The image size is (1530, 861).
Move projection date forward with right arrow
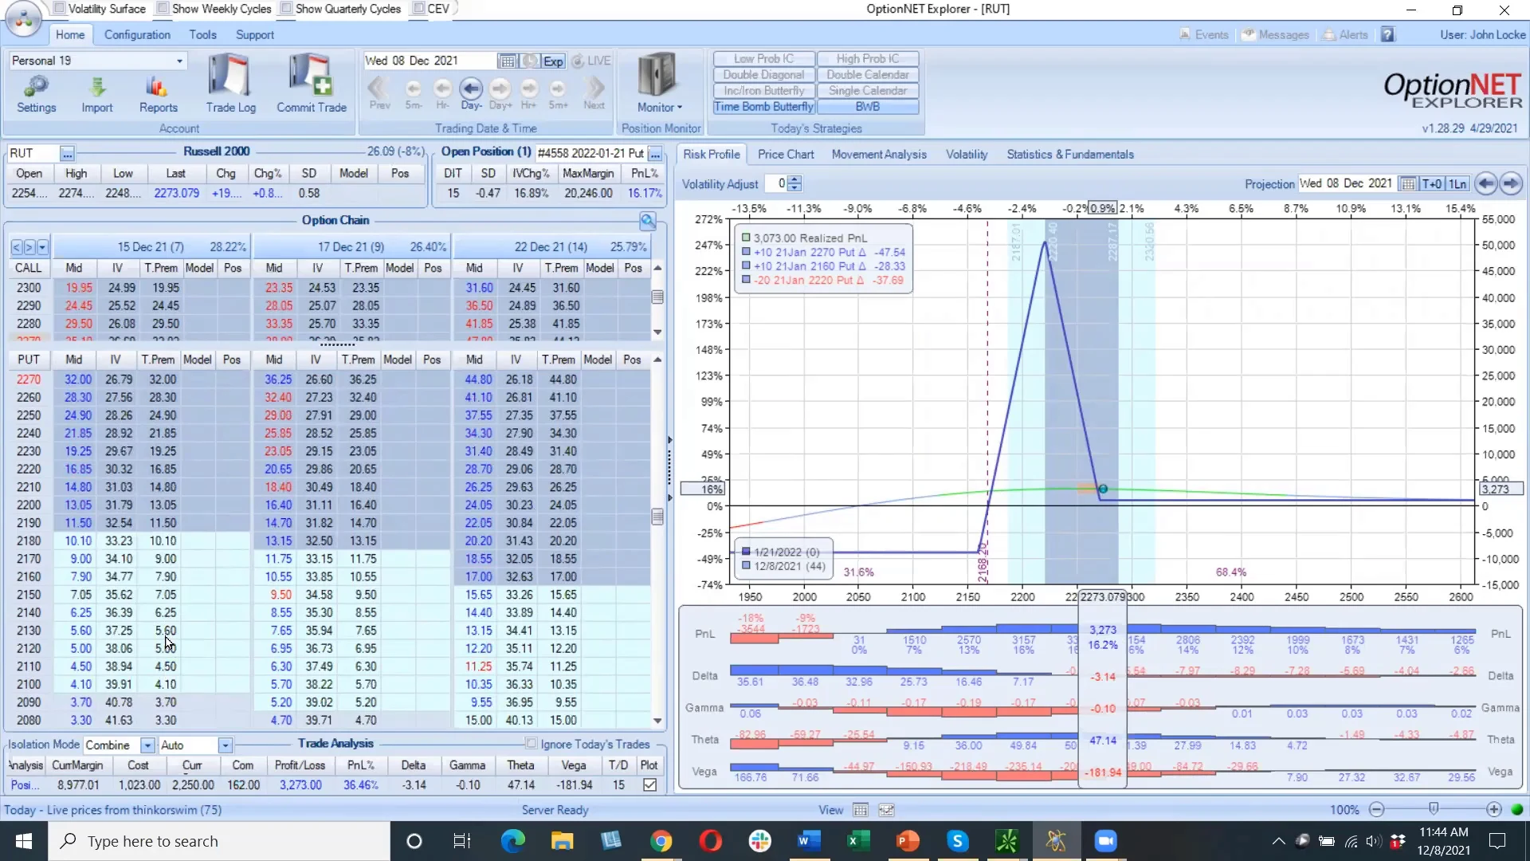(x=1511, y=184)
